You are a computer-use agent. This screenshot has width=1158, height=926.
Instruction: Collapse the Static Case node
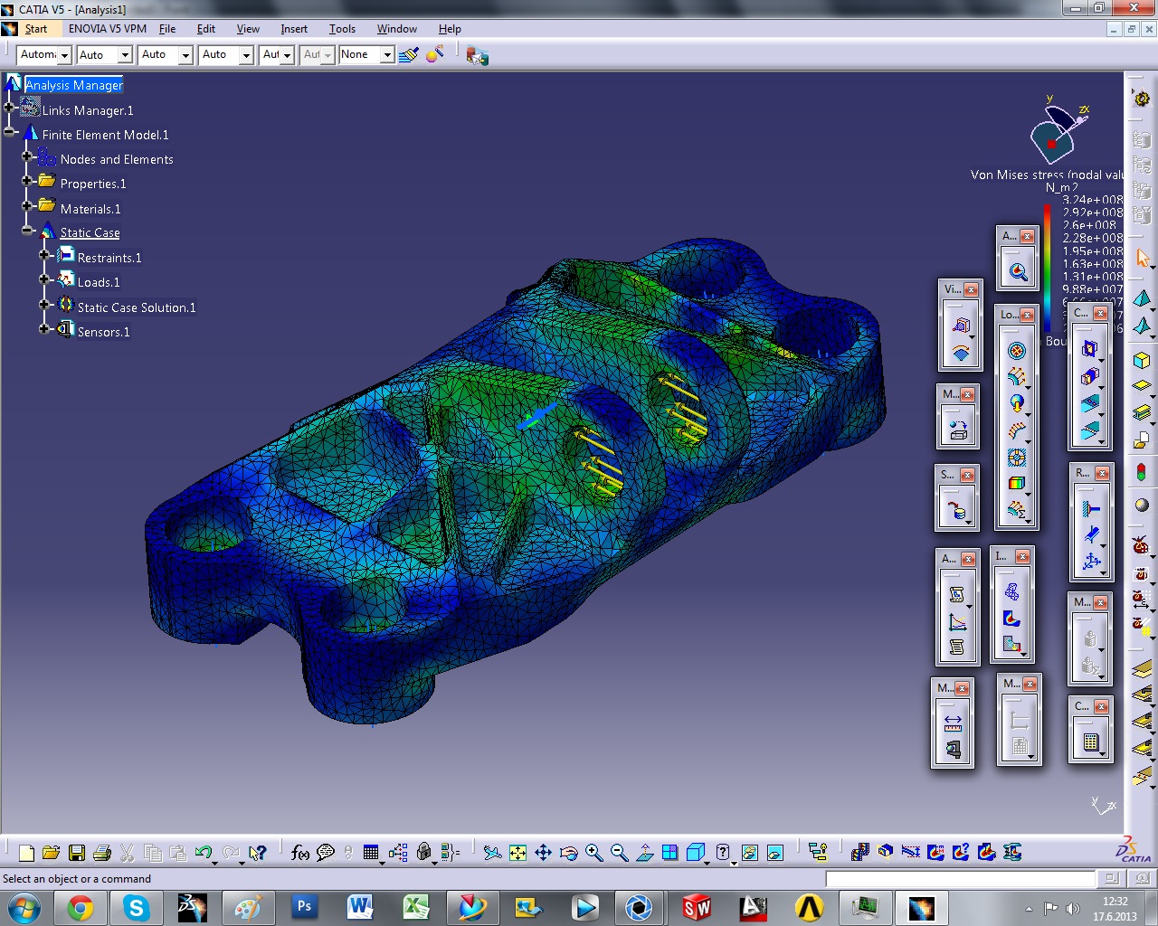[x=27, y=231]
